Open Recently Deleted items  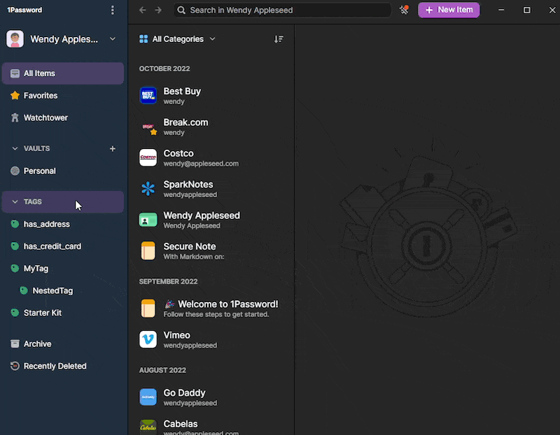[55, 366]
